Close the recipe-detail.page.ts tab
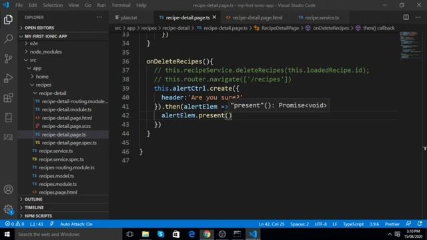 (215, 17)
